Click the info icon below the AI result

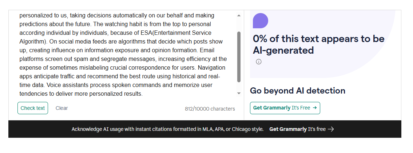click(259, 62)
